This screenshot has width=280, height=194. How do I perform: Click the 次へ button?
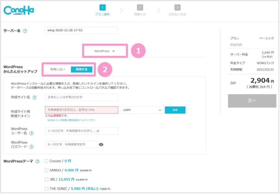click(x=252, y=101)
